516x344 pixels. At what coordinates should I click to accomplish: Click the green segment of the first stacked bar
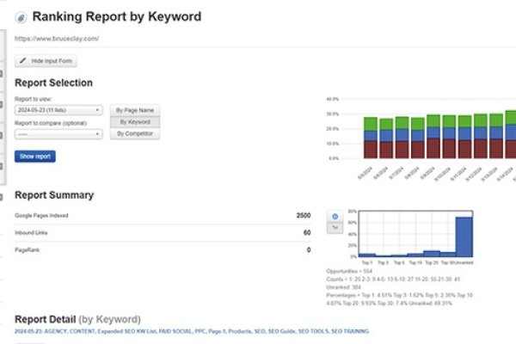pyautogui.click(x=371, y=123)
